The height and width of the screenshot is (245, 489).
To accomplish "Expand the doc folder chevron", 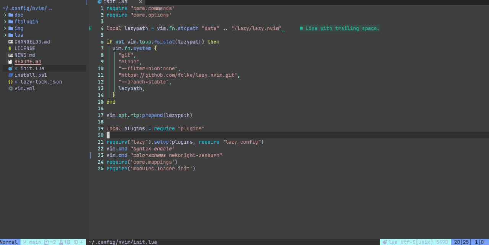I will pyautogui.click(x=5, y=15).
